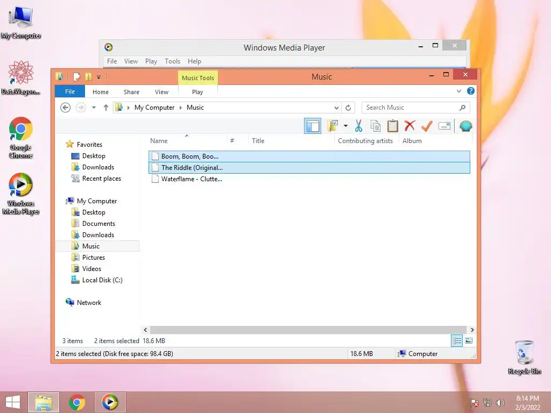Select Network in the navigation pane
The height and width of the screenshot is (413, 551).
pyautogui.click(x=89, y=302)
